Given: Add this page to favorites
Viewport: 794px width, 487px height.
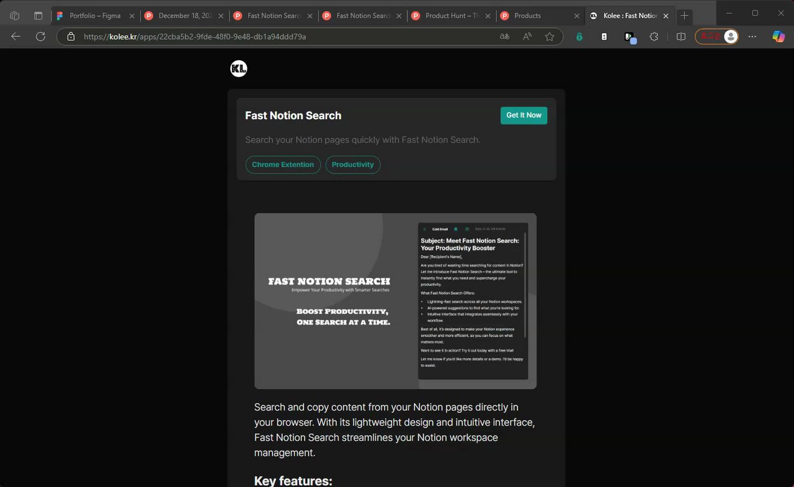Looking at the screenshot, I should pos(550,37).
